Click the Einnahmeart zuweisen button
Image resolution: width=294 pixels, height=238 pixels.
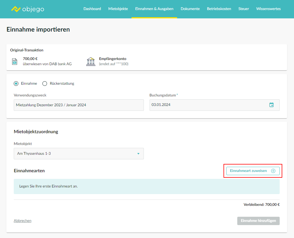pyautogui.click(x=248, y=171)
